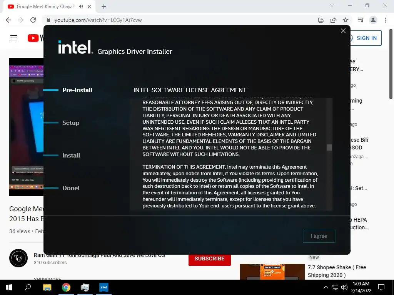
Task: Go forward in Chrome
Action: pos(21,20)
